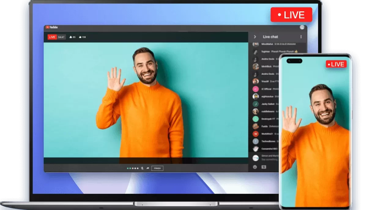Click the 04:47 stream timer
This screenshot has width=367, height=210.
pos(61,37)
